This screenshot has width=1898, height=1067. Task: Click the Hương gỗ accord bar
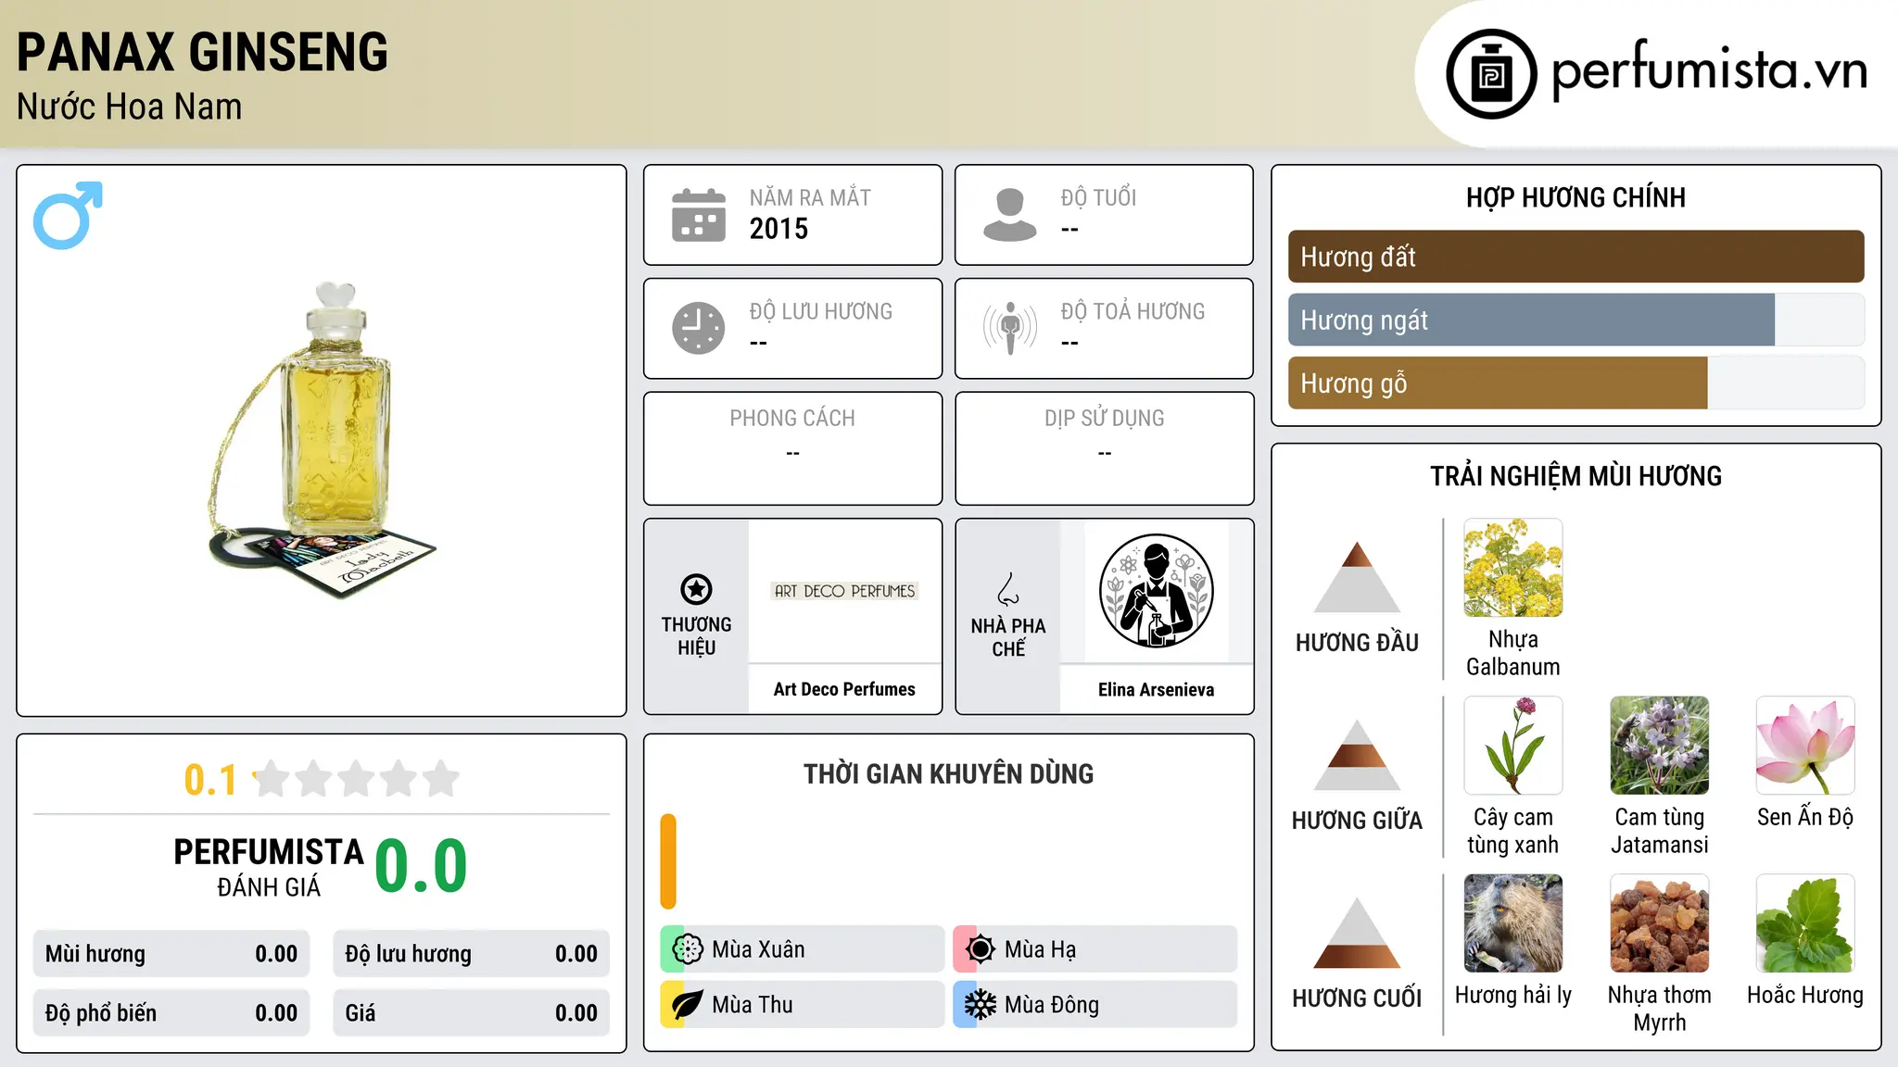1575,383
